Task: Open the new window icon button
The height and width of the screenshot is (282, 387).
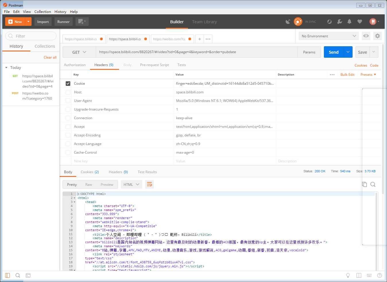Action: [x=82, y=22]
